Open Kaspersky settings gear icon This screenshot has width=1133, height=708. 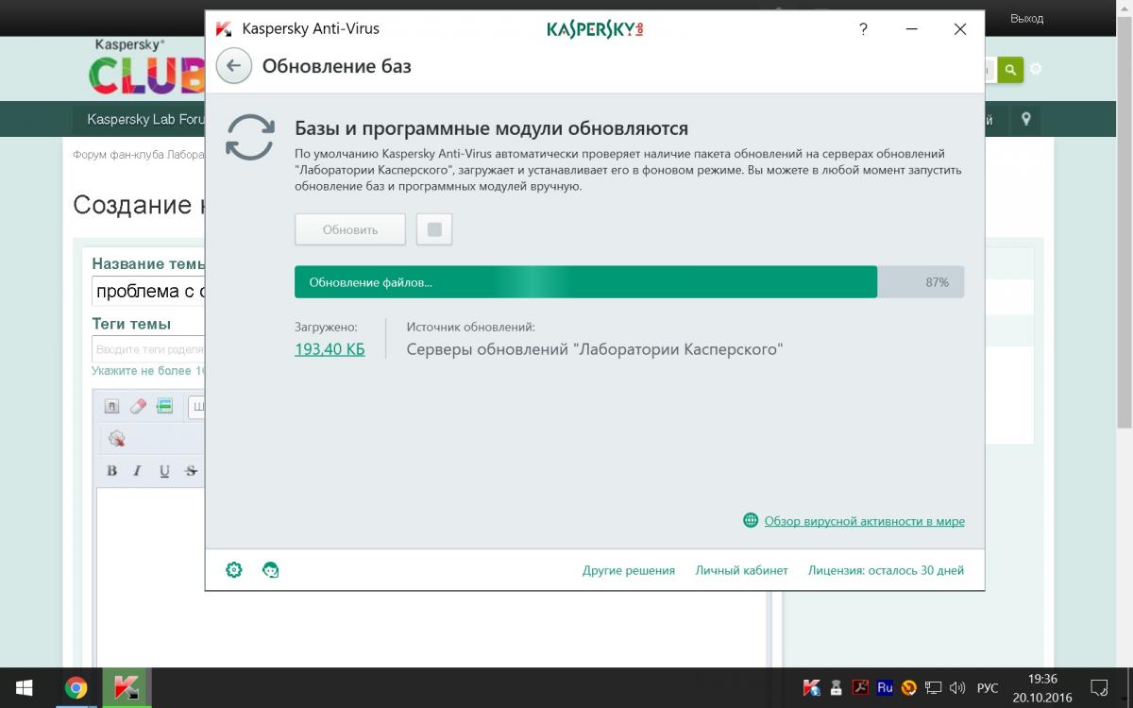[x=234, y=570]
